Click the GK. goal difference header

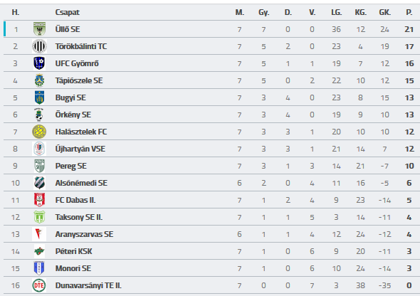click(x=384, y=12)
